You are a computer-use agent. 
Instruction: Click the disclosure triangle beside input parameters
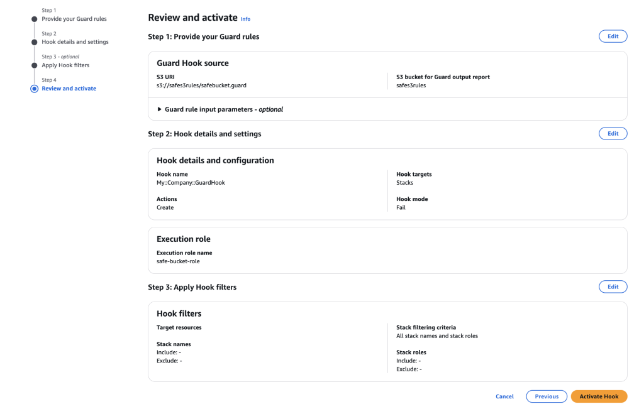click(159, 109)
